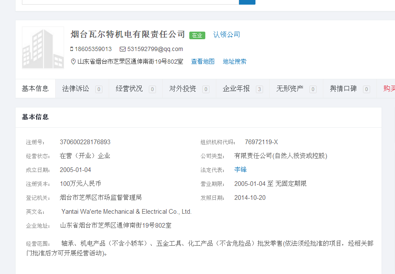Screen dimensions: 395x274
Task: Click the company name 烟台瓦尔特机电有限责任公司 heading
Action: (128, 34)
